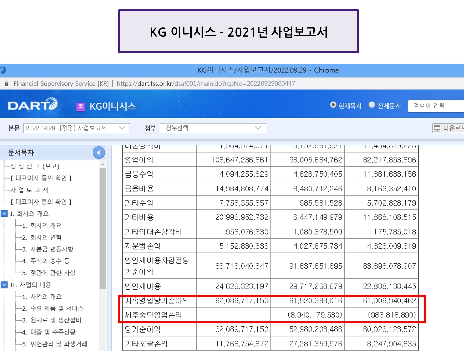Viewport: 464px width, 355px height.
Task: Open the 첨부선택 attachment dropdown
Action: pos(213,128)
